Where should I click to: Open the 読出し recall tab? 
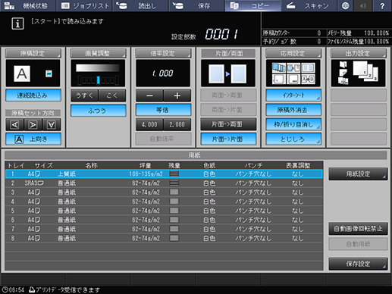pos(140,5)
